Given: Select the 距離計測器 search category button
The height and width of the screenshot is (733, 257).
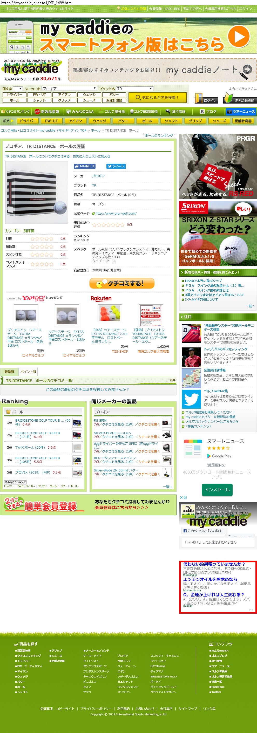Looking at the screenshot, I should 114,100.
